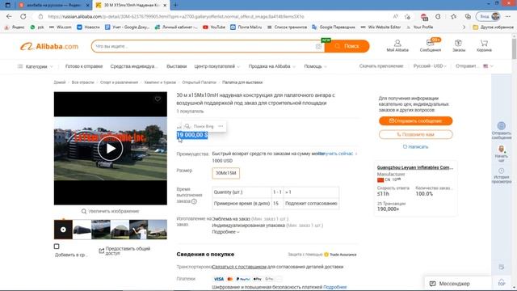This screenshot has width=517, height=291.
Task: Open Русский - USD language selector
Action: tap(430, 66)
